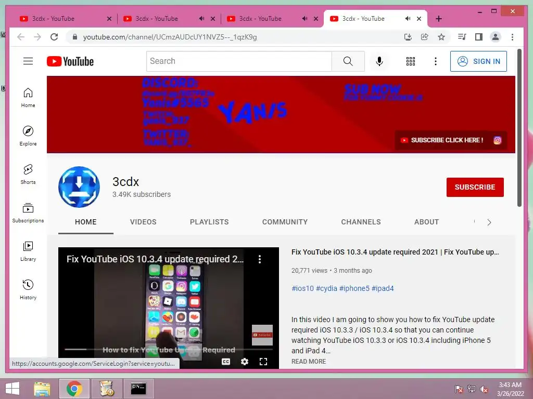This screenshot has height=399, width=533.
Task: Click the taskbar clock 3:43 AM
Action: (510, 385)
